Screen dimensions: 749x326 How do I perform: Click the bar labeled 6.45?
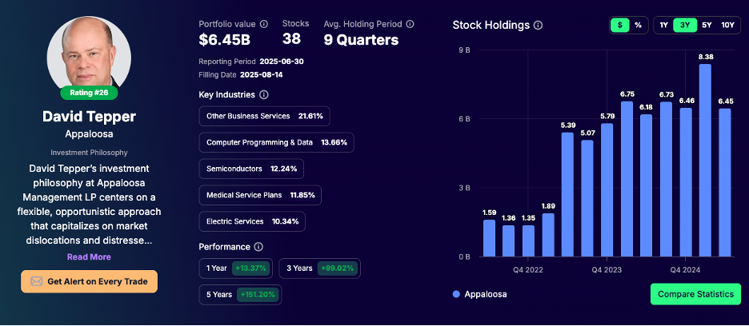(x=725, y=182)
